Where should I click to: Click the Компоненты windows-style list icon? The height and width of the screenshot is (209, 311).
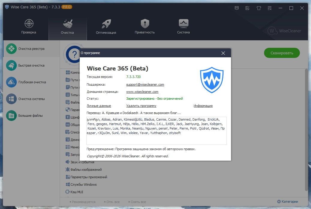click(x=67, y=73)
